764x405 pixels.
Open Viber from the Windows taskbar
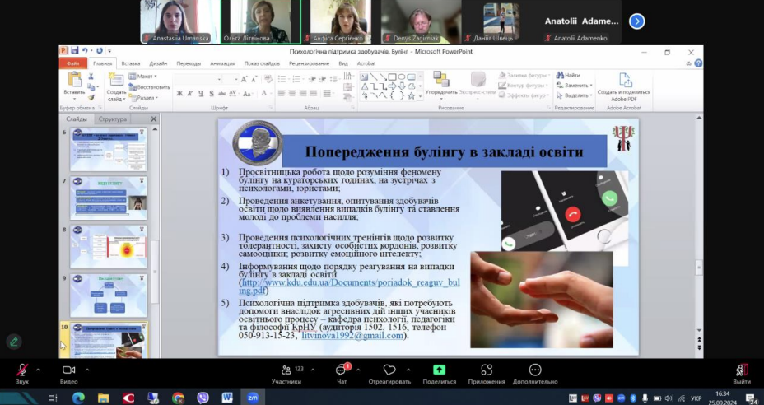203,398
